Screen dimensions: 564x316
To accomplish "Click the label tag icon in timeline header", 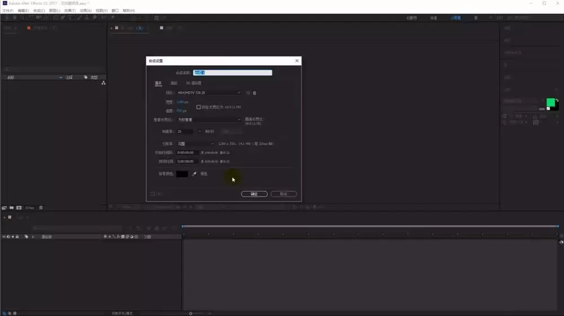I will pos(27,237).
